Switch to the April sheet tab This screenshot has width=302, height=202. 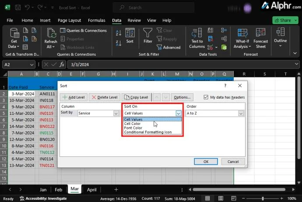91,190
